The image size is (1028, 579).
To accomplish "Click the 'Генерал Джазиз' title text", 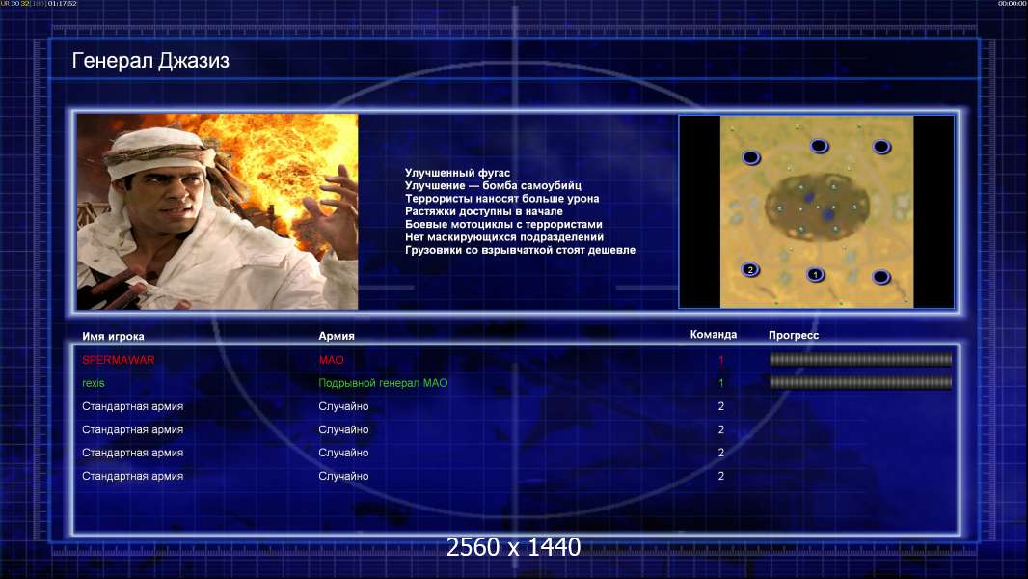I will pos(150,61).
